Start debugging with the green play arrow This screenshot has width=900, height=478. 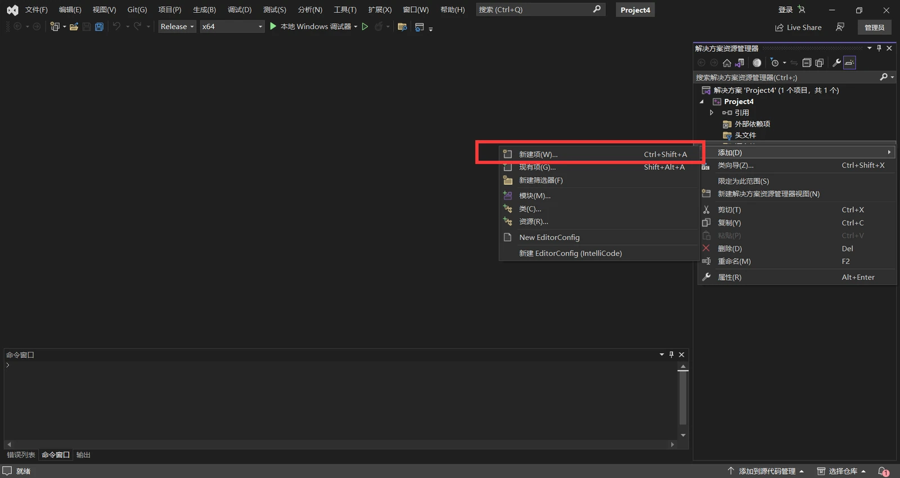[x=273, y=26]
